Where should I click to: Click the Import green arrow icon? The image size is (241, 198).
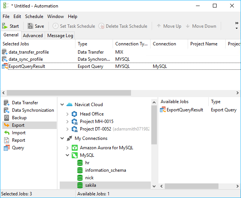[7, 133]
